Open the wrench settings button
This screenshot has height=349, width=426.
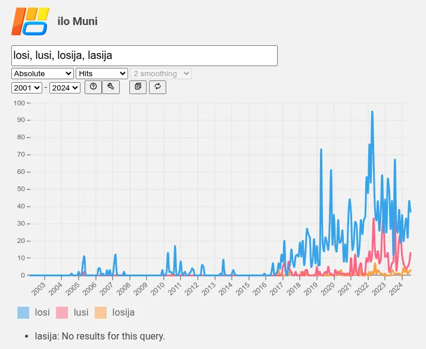[x=111, y=87]
